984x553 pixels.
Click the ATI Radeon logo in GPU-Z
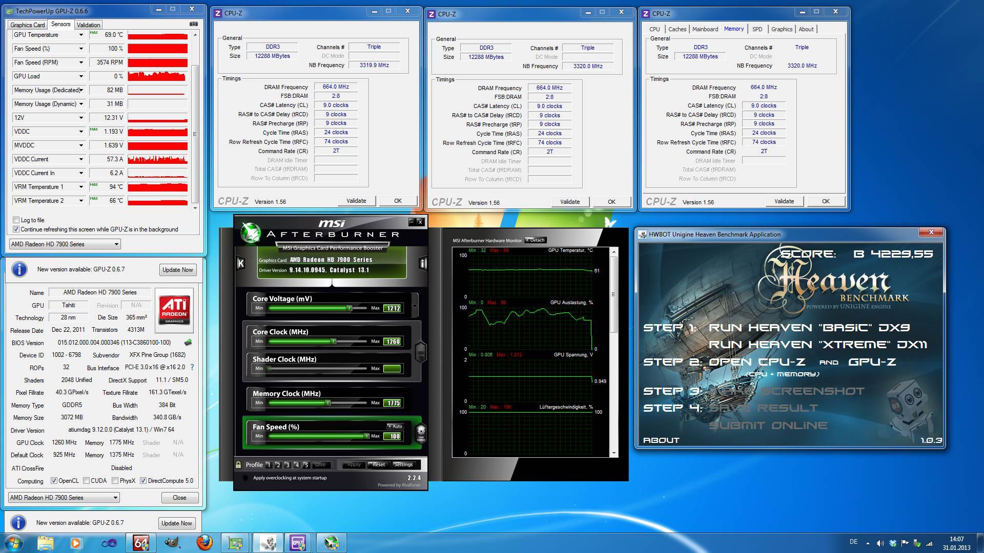point(175,310)
